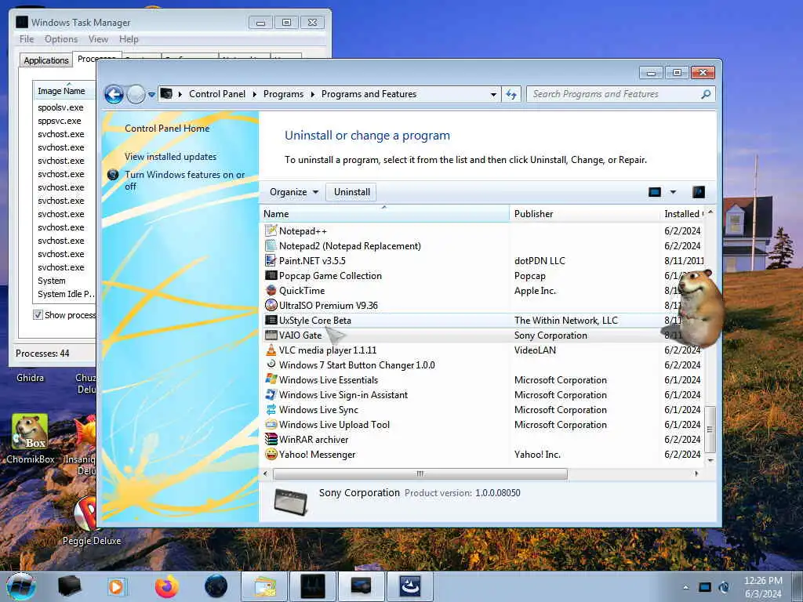Click scroll down arrow of program list
Viewport: 803px width, 602px height.
[x=710, y=460]
